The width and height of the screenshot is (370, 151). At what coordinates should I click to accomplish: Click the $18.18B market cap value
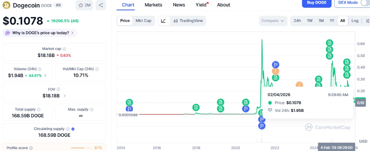46,55
